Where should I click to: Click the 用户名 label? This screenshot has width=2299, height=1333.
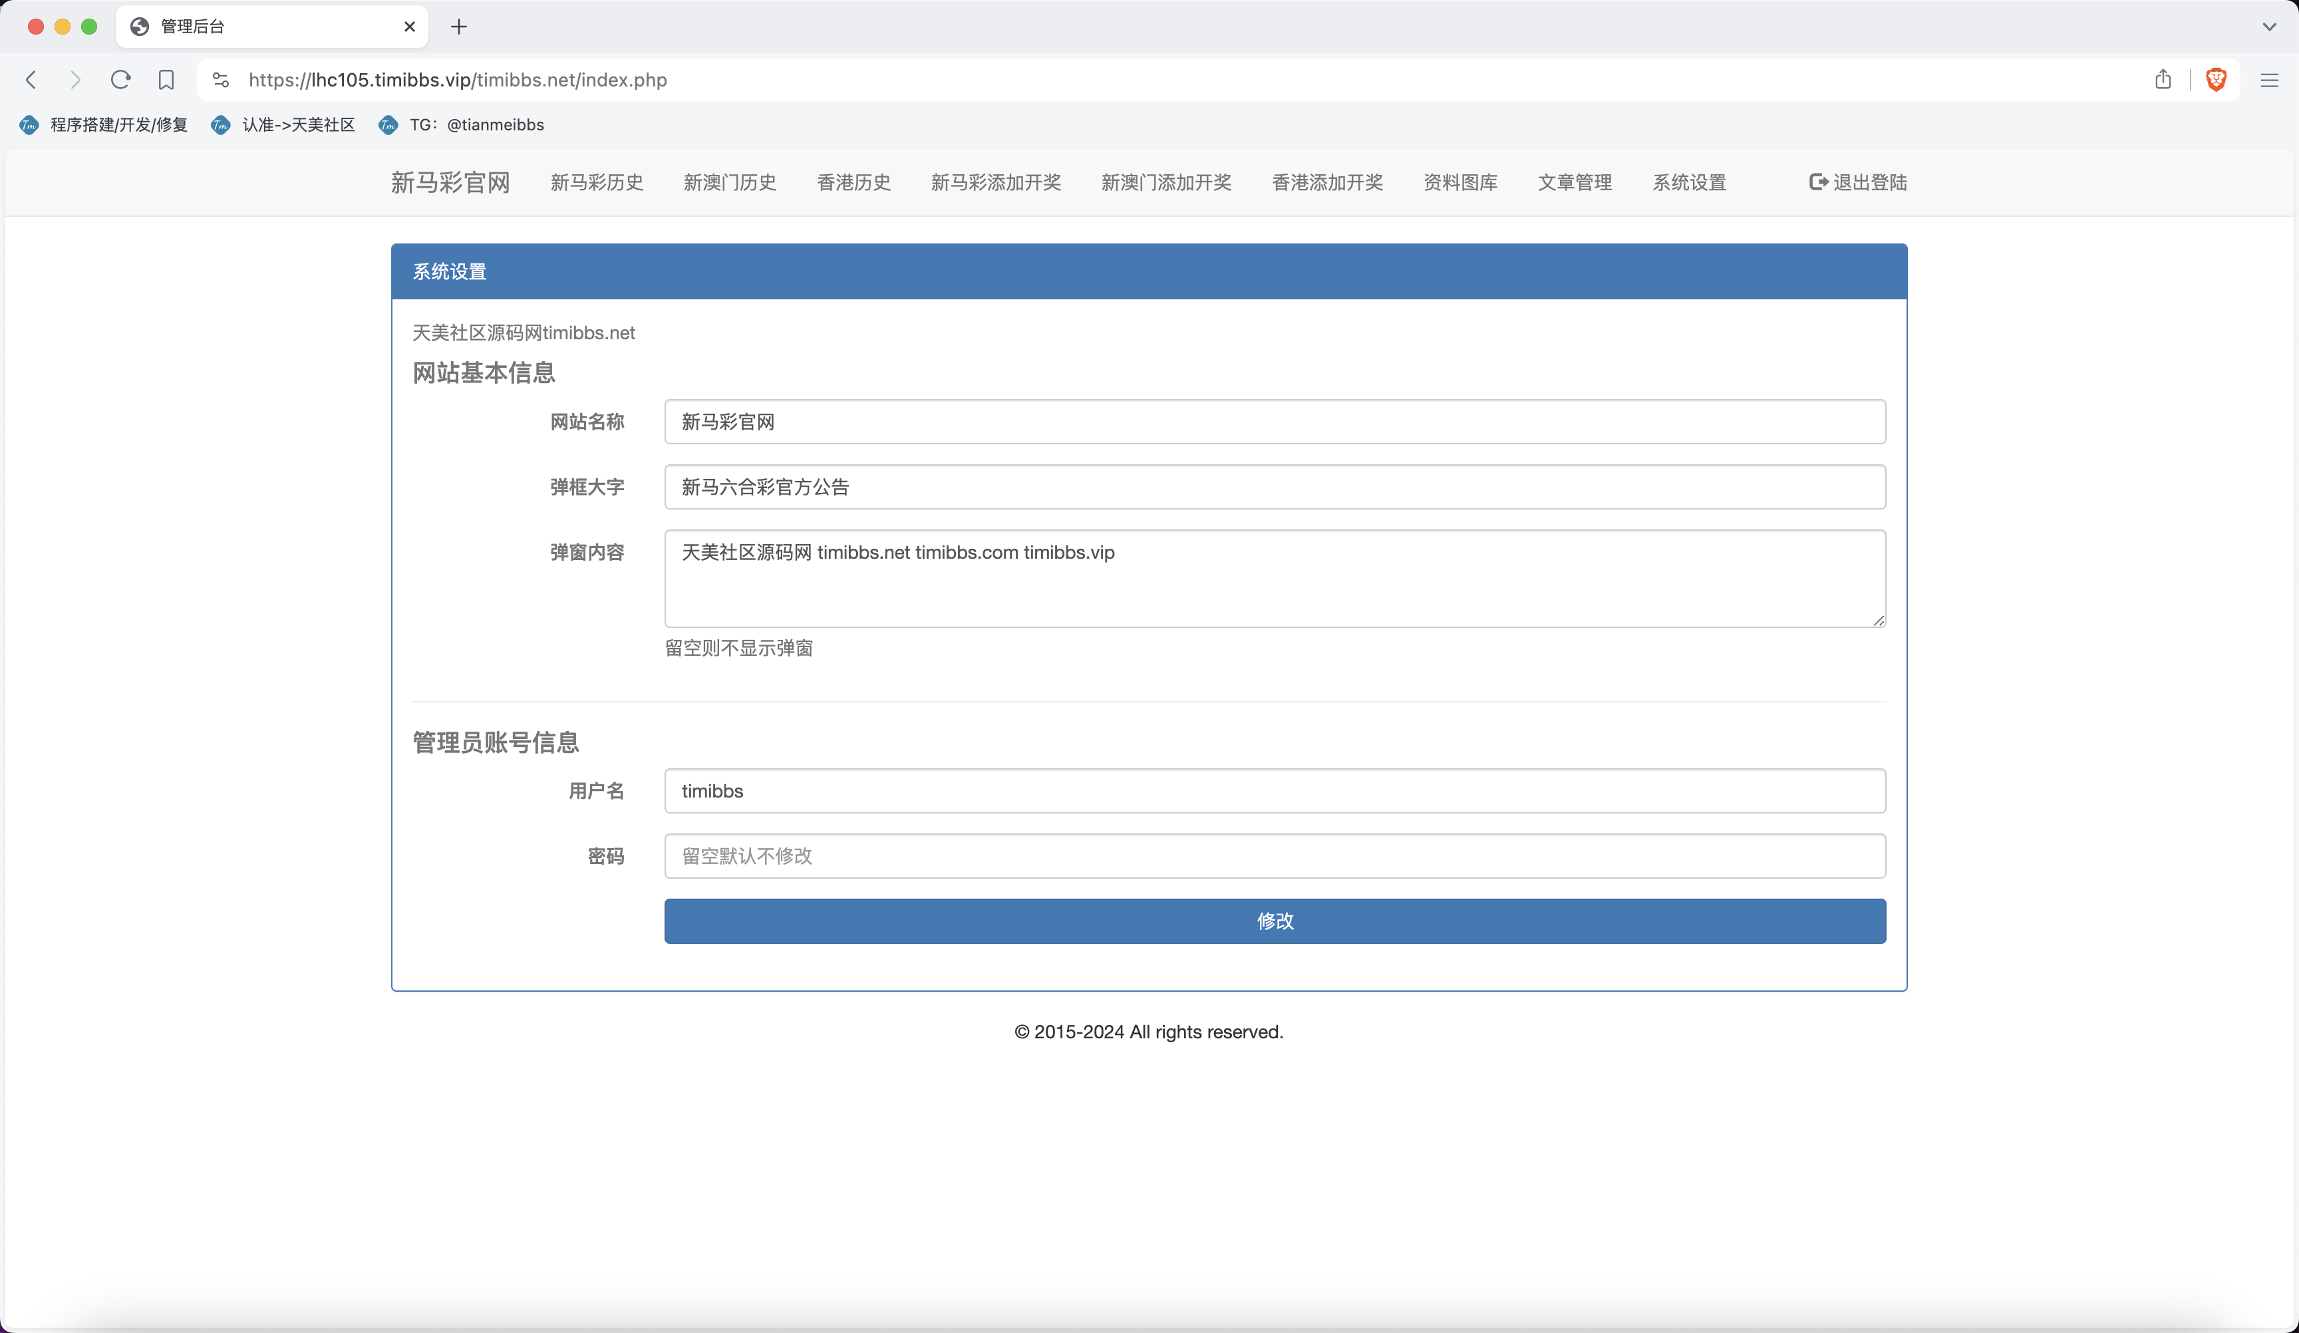(597, 790)
